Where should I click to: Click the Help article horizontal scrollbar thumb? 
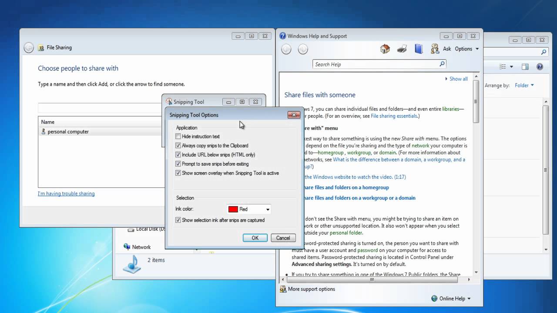(372, 280)
